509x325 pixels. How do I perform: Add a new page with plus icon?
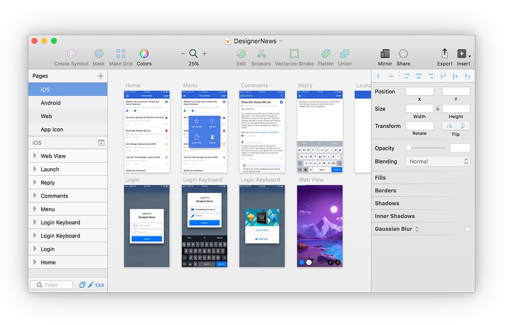coord(101,76)
